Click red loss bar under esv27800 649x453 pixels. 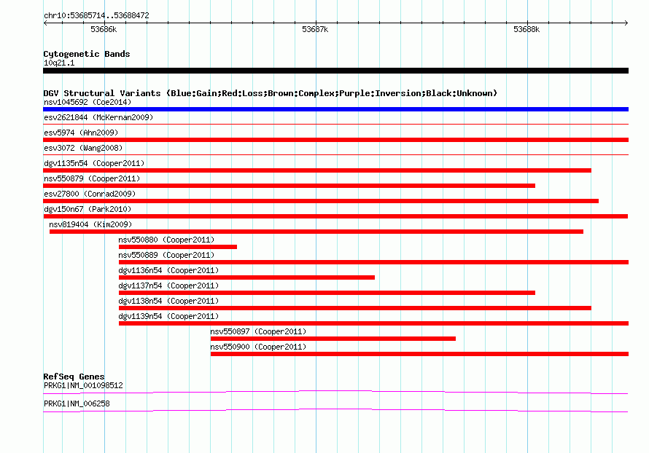pos(321,201)
